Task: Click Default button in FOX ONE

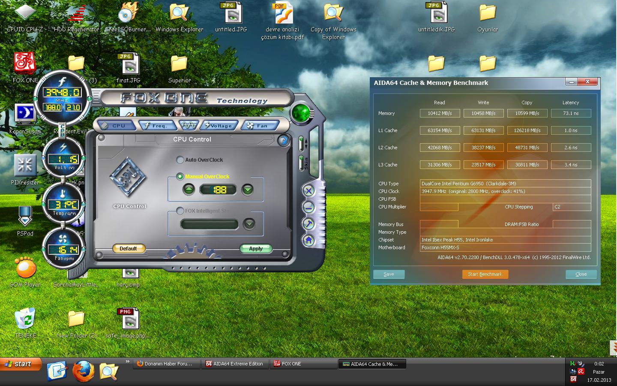Action: [128, 248]
